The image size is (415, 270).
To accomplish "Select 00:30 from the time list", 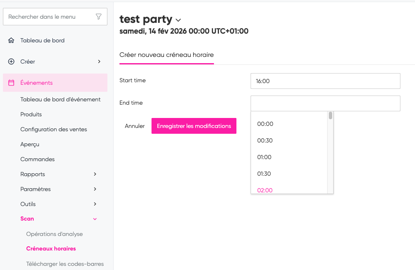I will [x=265, y=140].
